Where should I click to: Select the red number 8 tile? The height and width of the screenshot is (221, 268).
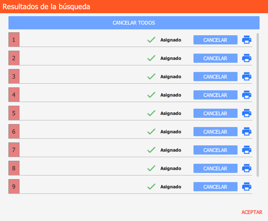coord(14,168)
